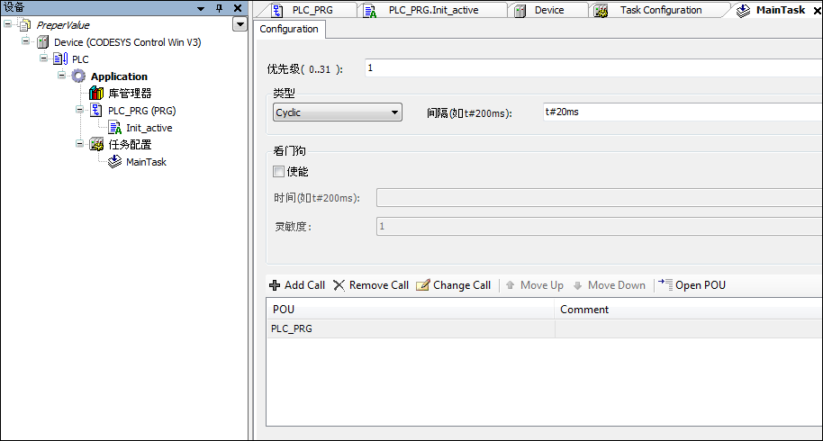Pin the 设备 panel with pushpin icon

coord(219,8)
